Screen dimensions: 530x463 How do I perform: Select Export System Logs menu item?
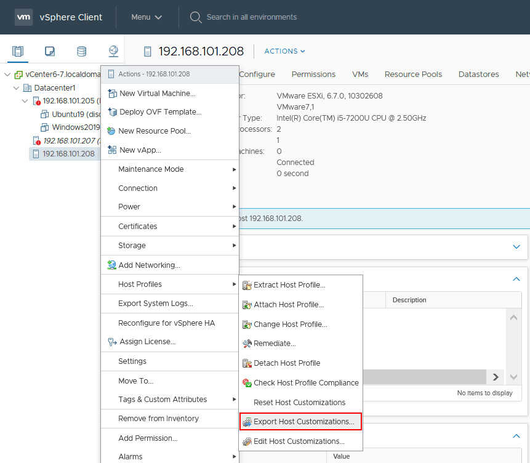click(170, 304)
